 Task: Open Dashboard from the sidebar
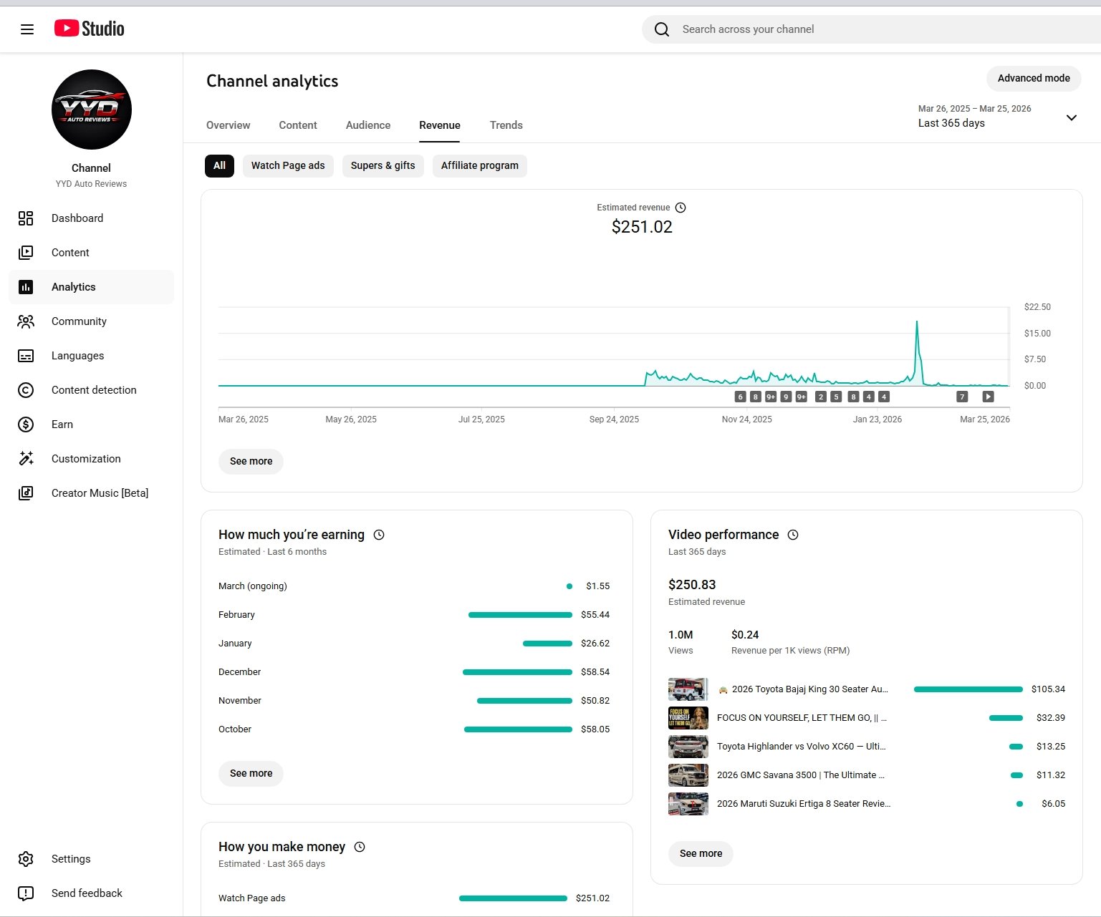(77, 218)
